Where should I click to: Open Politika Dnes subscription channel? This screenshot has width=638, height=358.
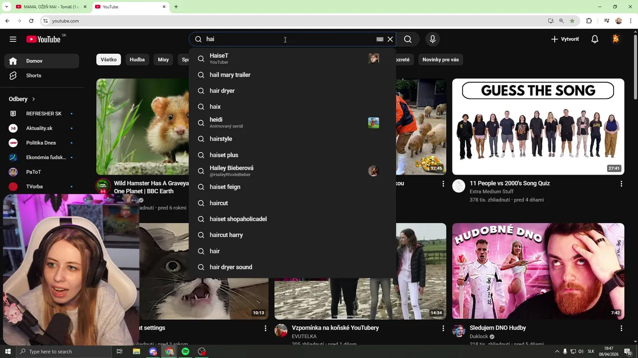tap(42, 143)
